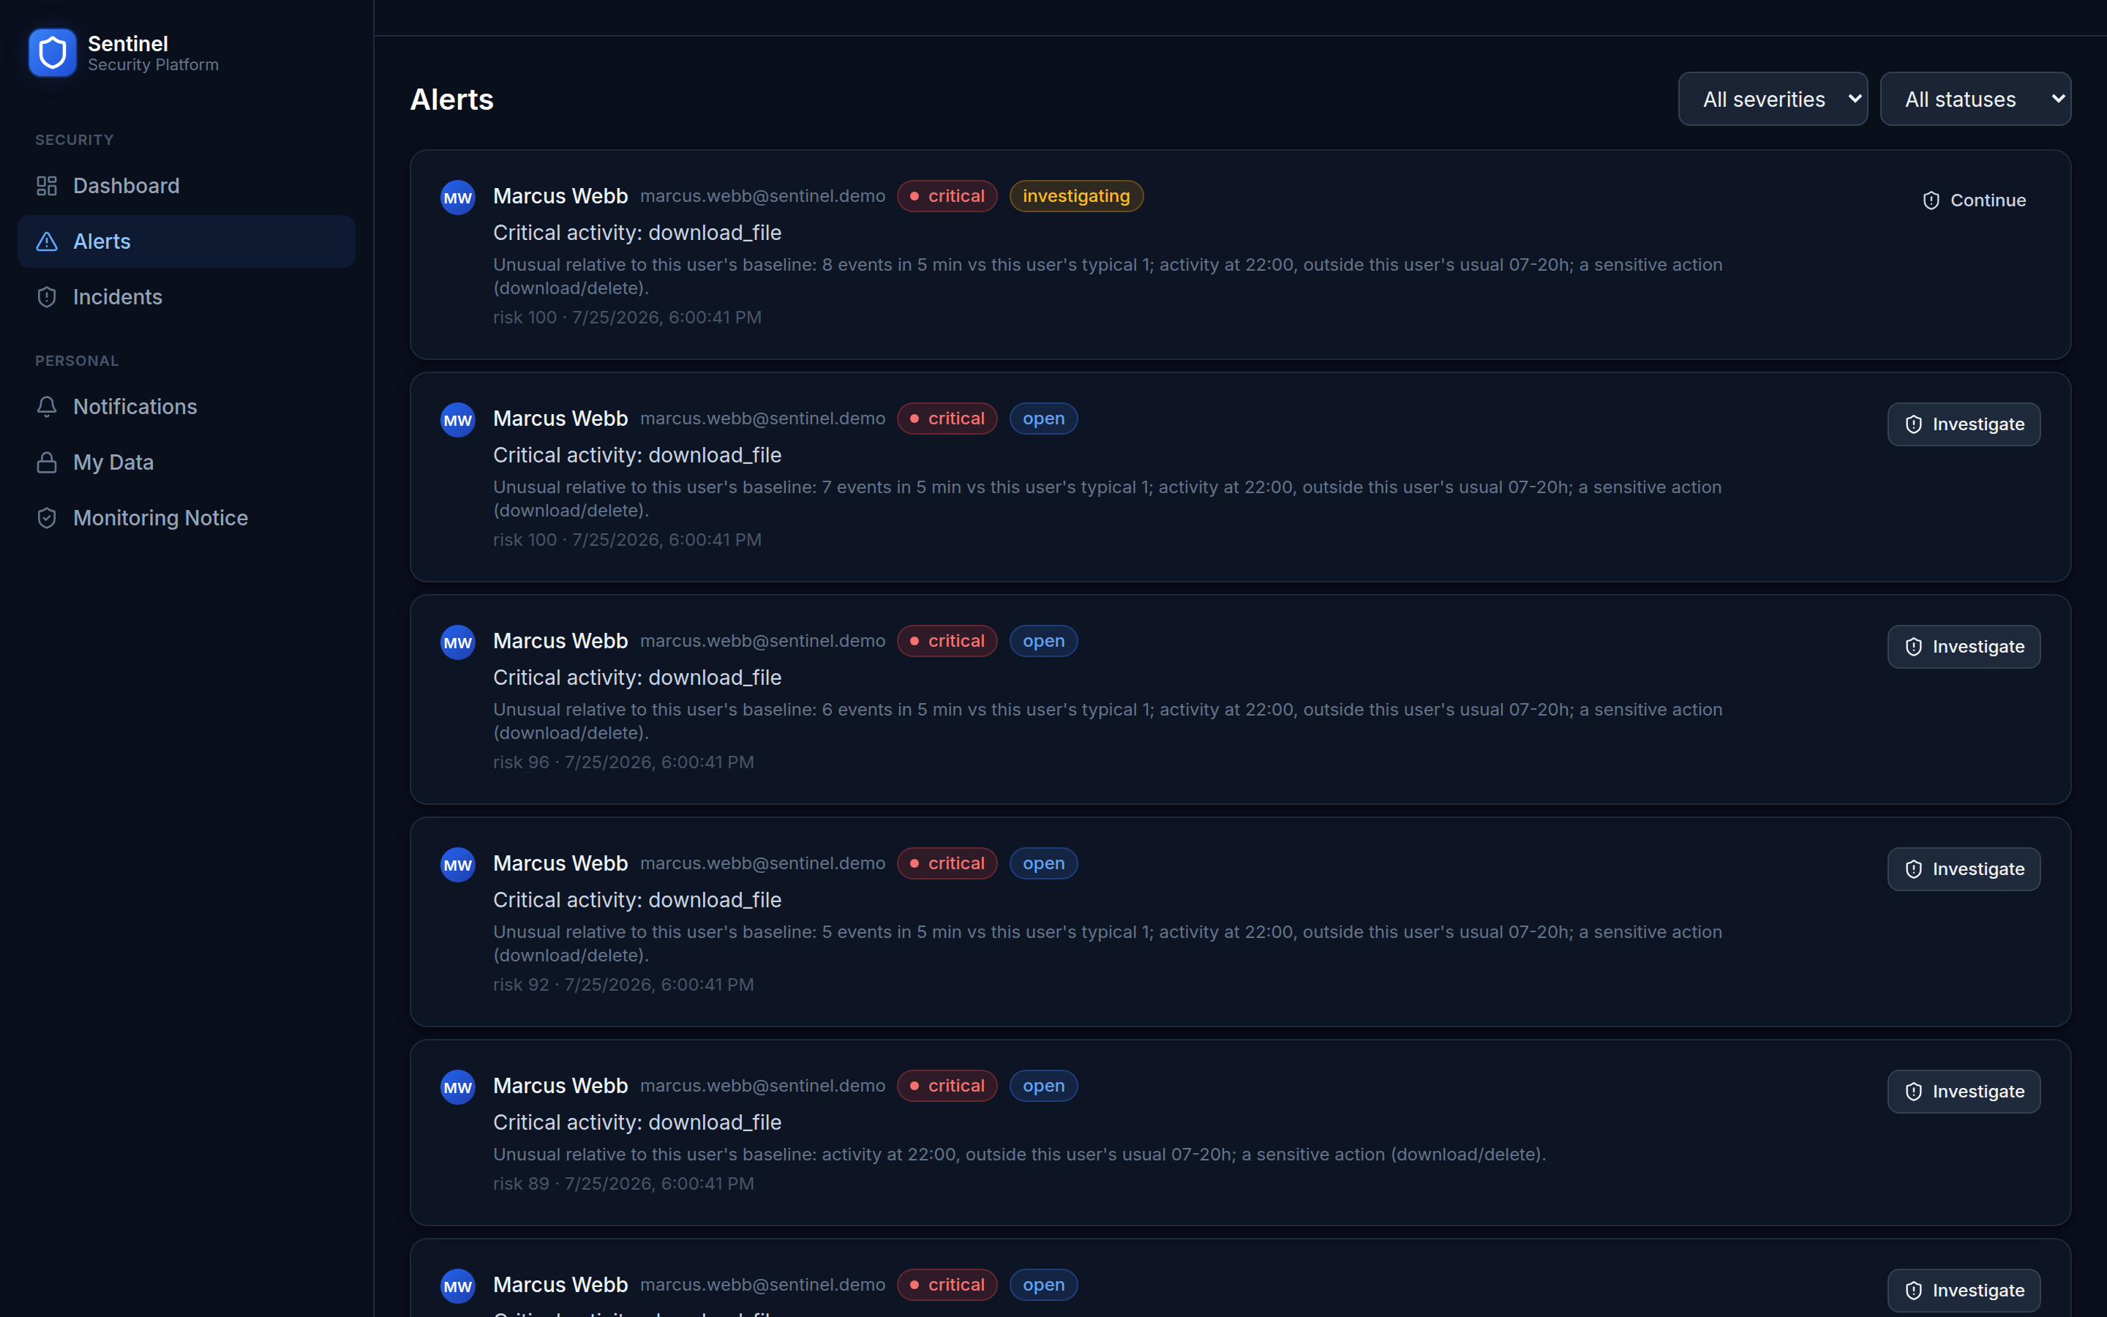Click the Incidents shield icon in sidebar
The height and width of the screenshot is (1317, 2107).
tap(47, 297)
